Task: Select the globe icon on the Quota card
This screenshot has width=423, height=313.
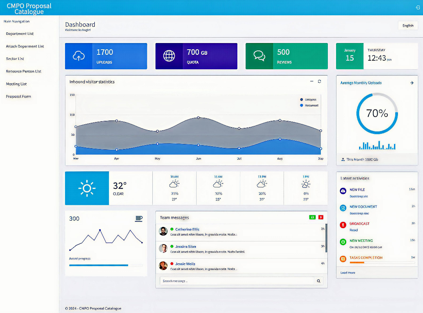Action: click(168, 56)
